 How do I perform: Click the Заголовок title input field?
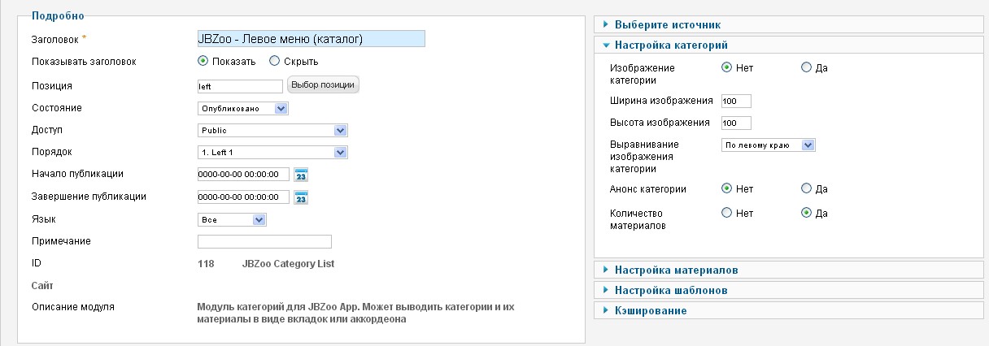(312, 39)
